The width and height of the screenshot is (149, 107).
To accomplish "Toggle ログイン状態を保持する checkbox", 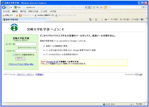I will (14, 55).
